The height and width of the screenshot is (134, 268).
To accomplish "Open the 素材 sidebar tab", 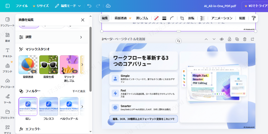I will point(7,37).
